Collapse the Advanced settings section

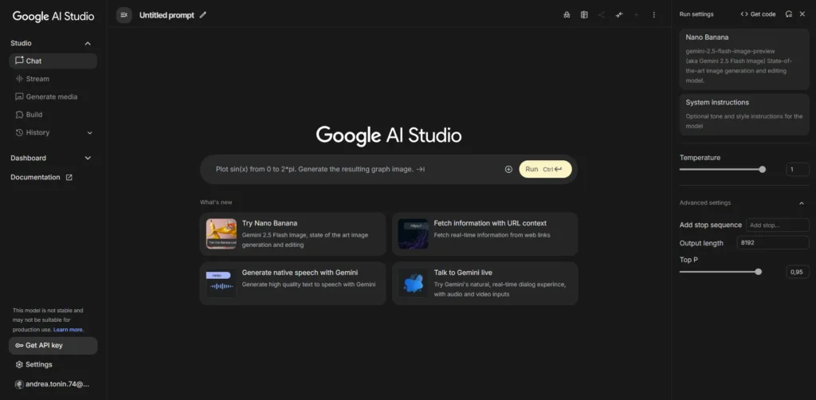click(801, 203)
